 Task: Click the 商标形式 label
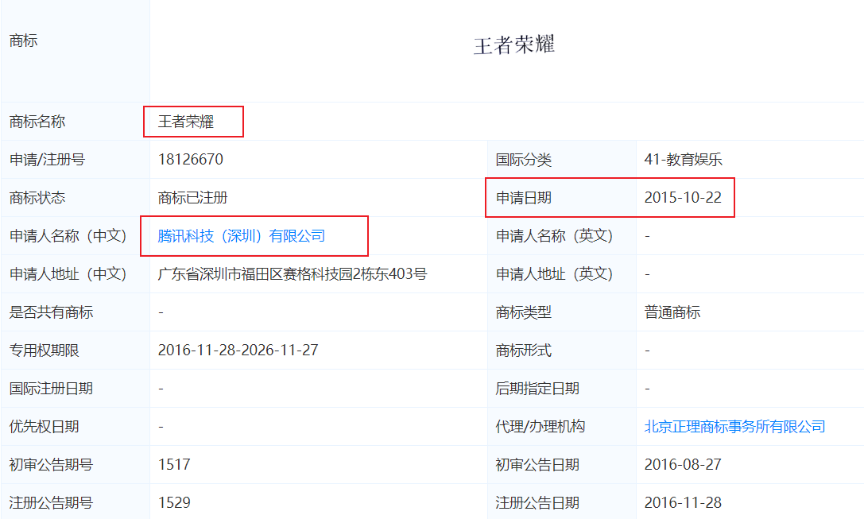pyautogui.click(x=524, y=351)
